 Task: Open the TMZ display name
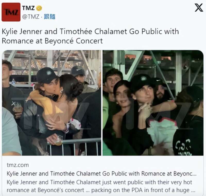[28, 8]
